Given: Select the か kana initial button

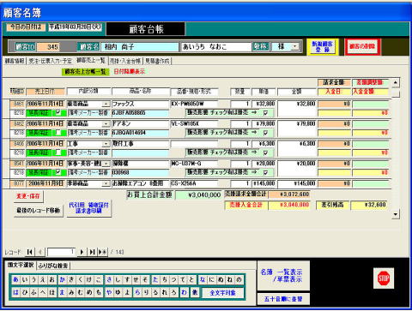Looking at the screenshot, I should tap(62, 279).
